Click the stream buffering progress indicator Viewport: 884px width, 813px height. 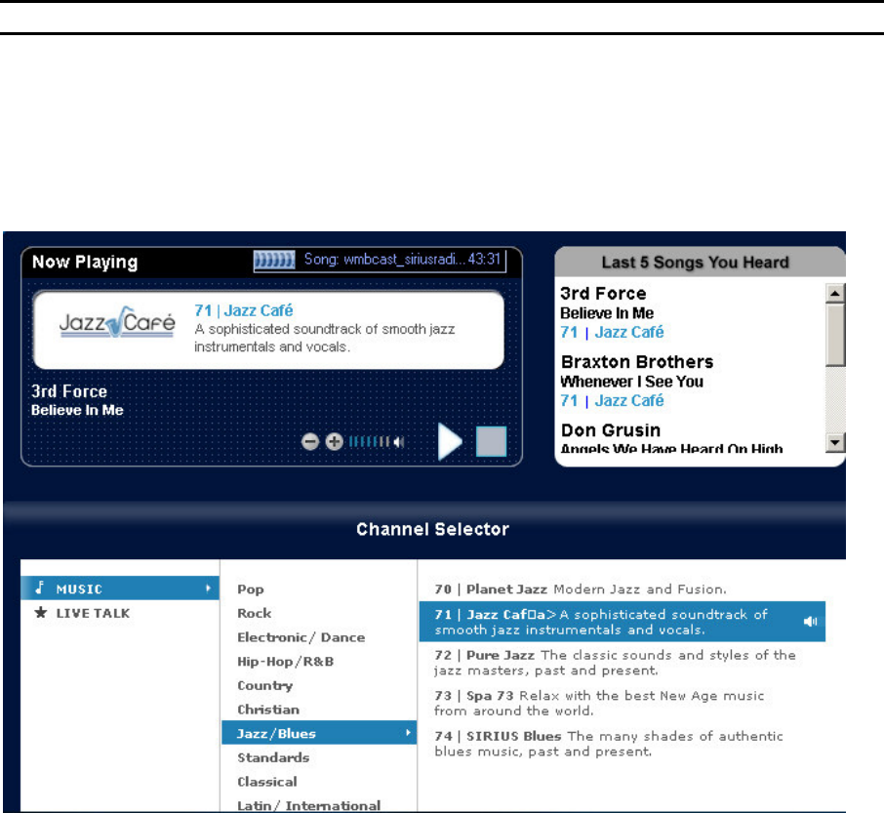(x=274, y=260)
